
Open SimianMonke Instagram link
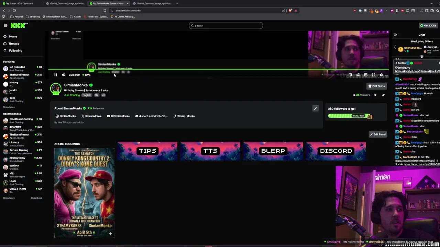click(66, 116)
